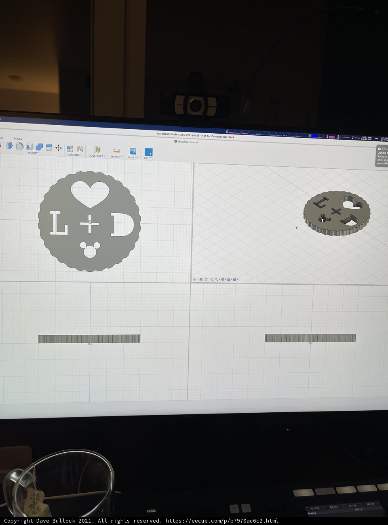Click the Fit zoom window icon

pyautogui.click(x=216, y=279)
